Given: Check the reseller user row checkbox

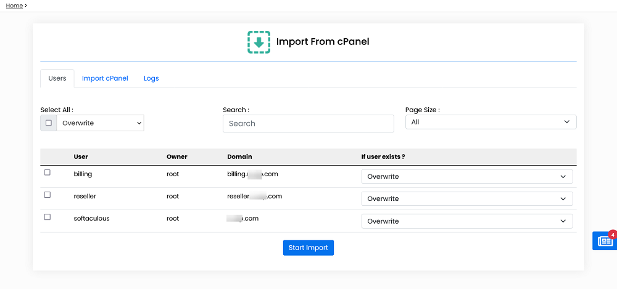Looking at the screenshot, I should click(x=48, y=195).
